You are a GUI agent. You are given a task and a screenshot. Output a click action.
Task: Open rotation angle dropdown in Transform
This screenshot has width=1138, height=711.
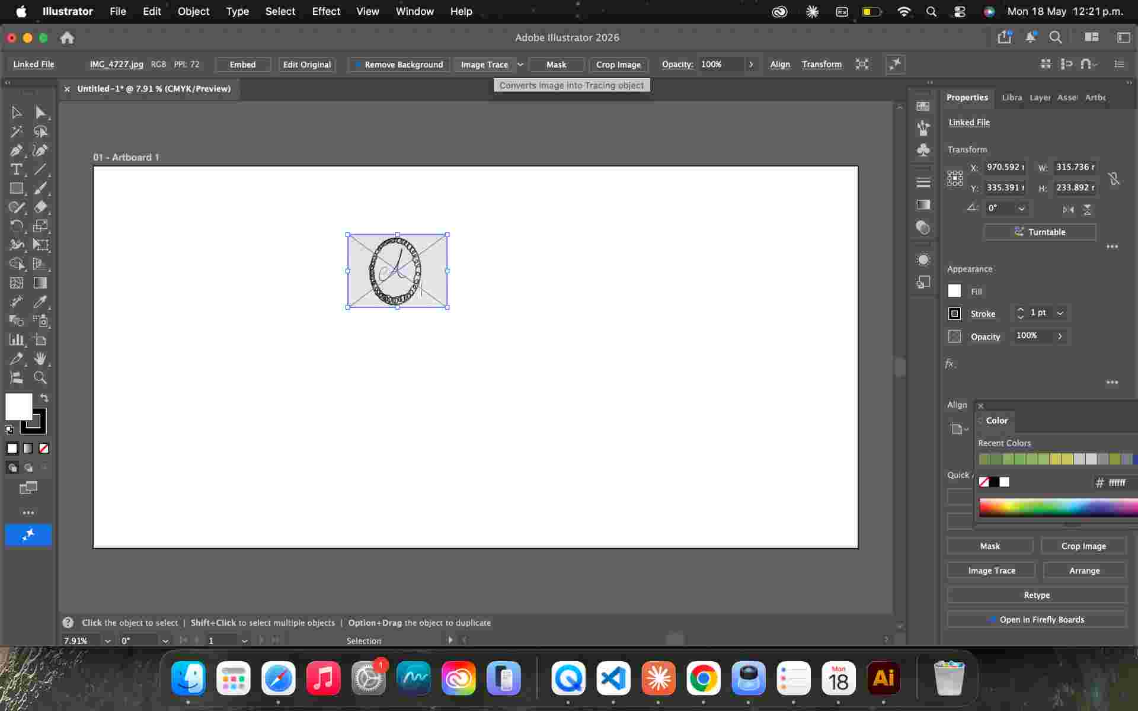point(1021,209)
